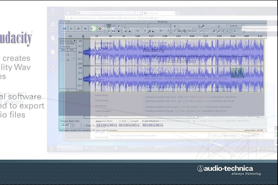Viewport: 278px width, 185px height.
Task: Open the Selection Start time format dropdown
Action: coord(116,125)
